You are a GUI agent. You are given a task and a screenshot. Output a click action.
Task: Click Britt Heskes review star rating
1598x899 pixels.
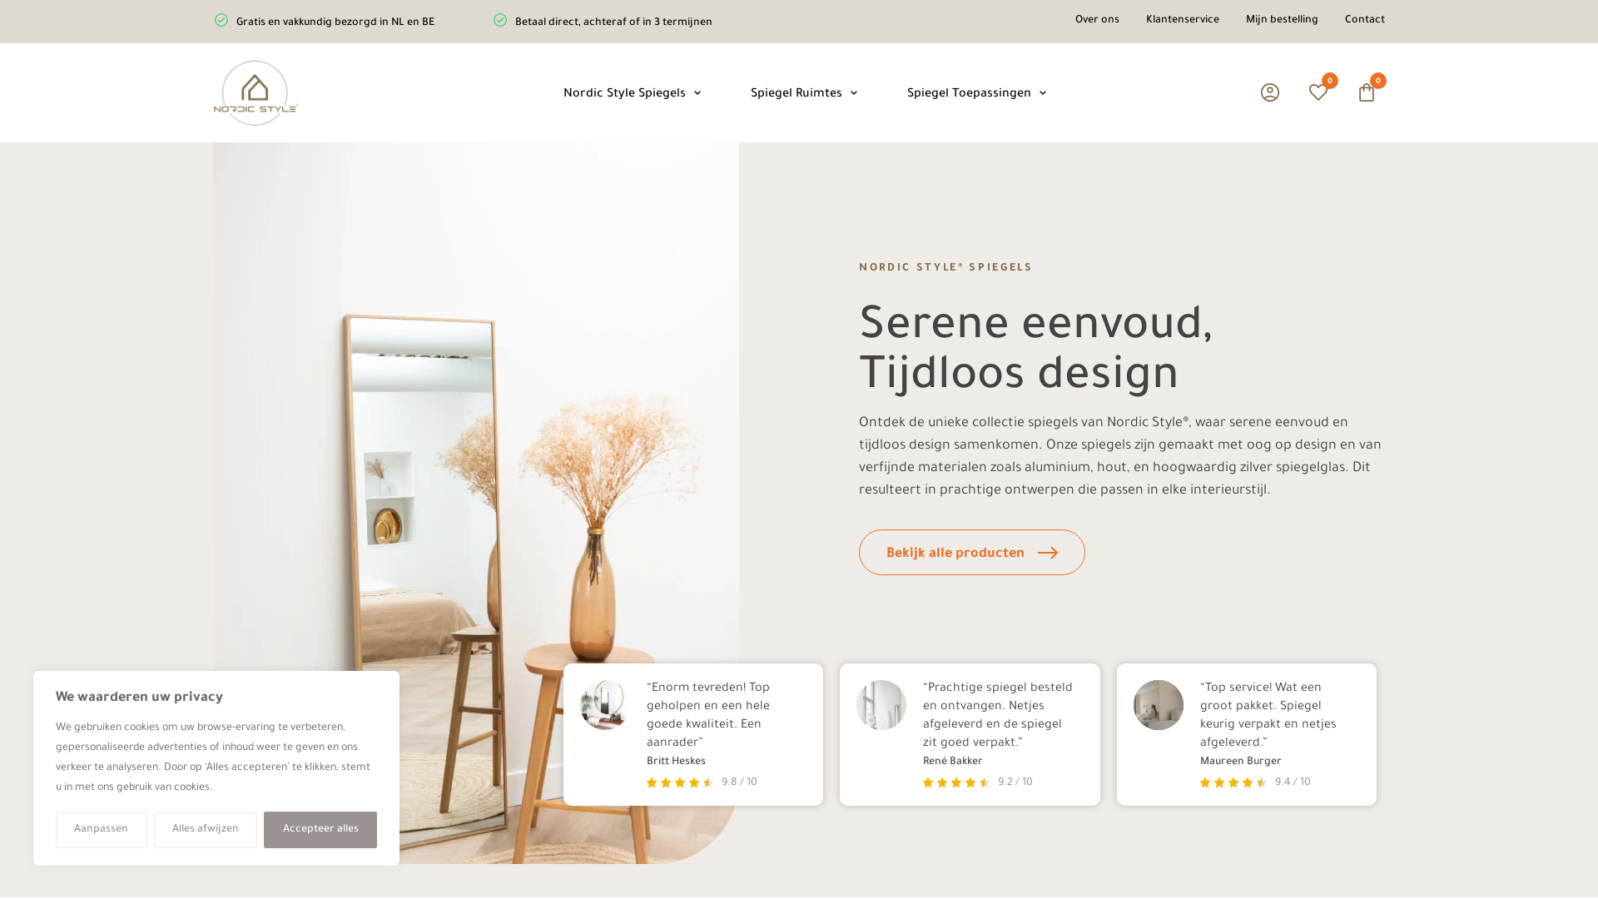(x=680, y=782)
